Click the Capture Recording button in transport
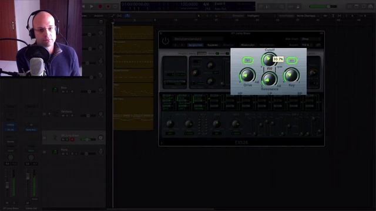 pos(108,6)
